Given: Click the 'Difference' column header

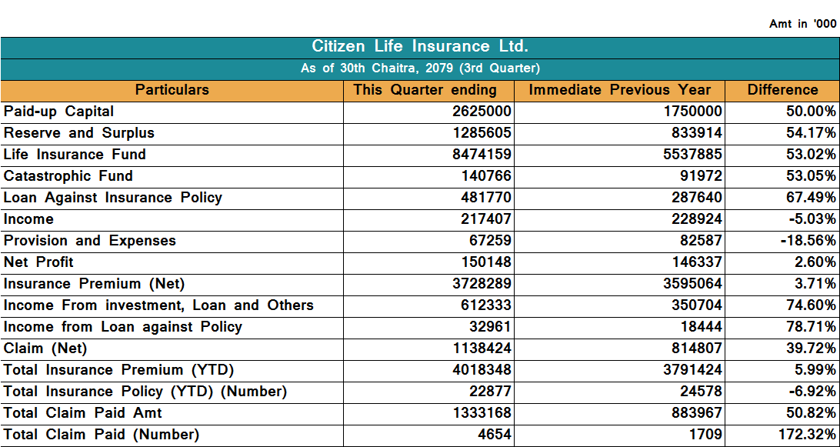Looking at the screenshot, I should (782, 90).
